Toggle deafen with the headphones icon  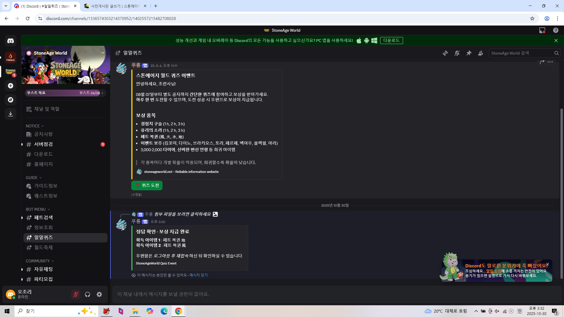(88, 294)
